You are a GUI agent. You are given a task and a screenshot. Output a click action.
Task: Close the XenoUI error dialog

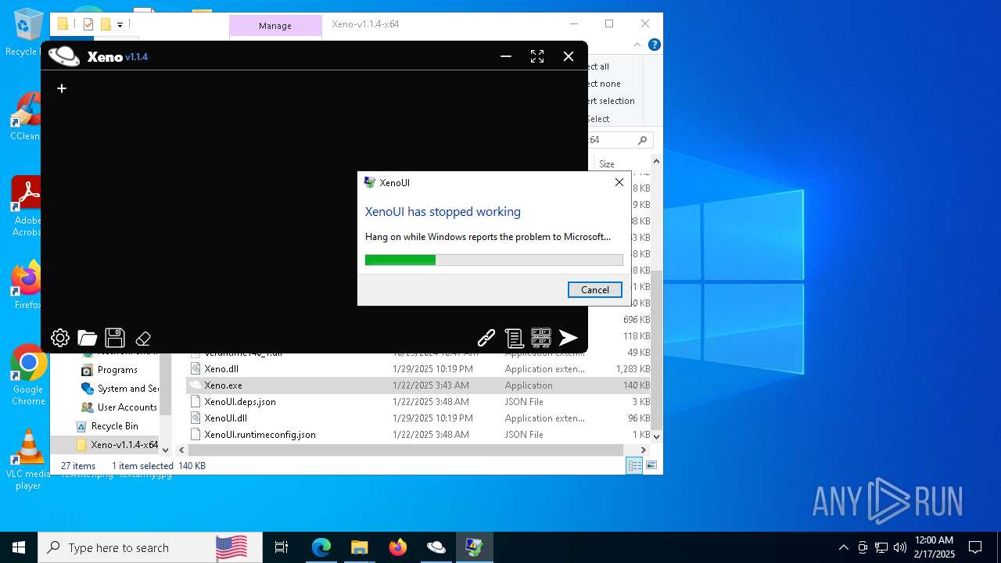(x=619, y=182)
